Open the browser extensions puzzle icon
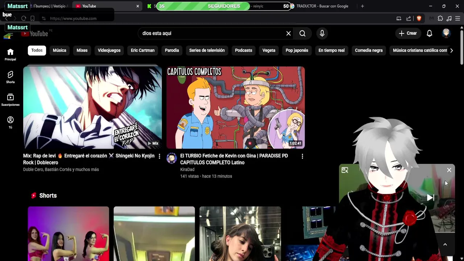464x261 pixels. tap(440, 18)
